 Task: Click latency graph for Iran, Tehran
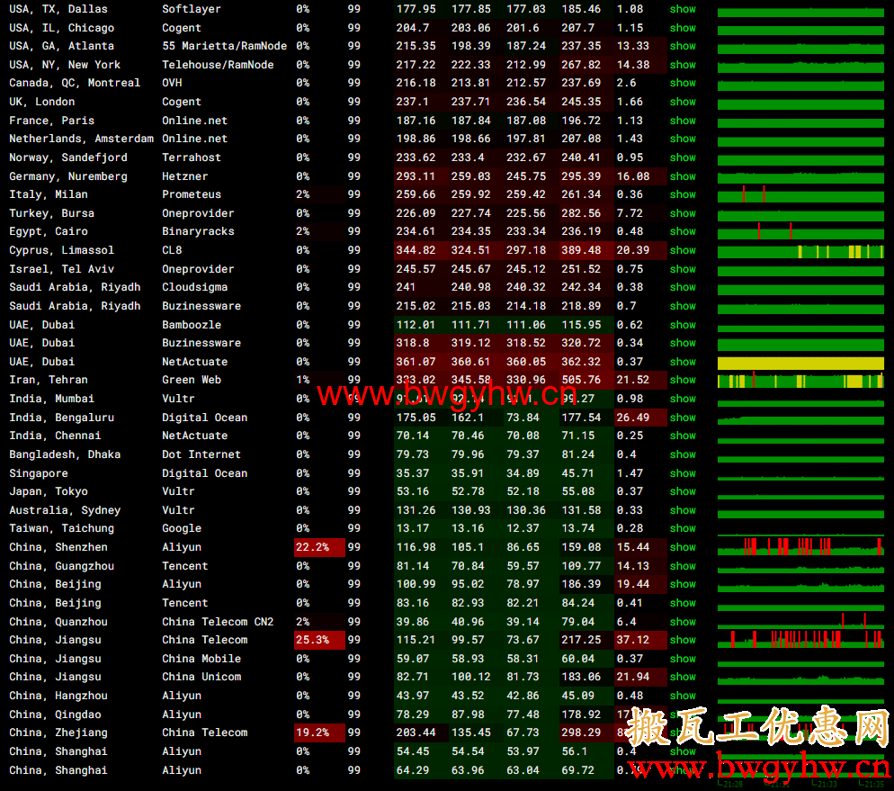800,381
